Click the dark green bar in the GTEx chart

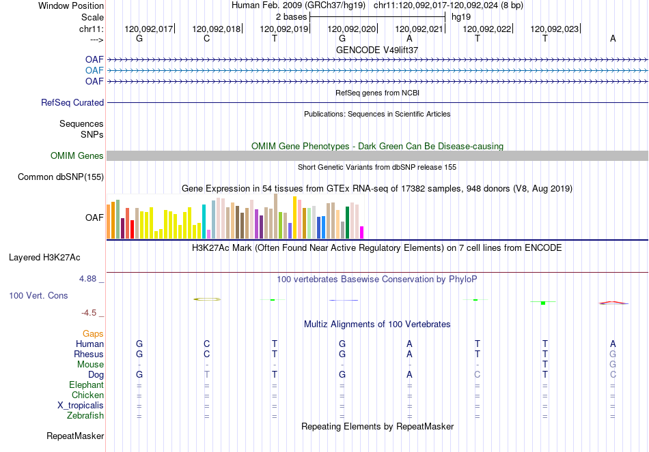[x=347, y=222]
